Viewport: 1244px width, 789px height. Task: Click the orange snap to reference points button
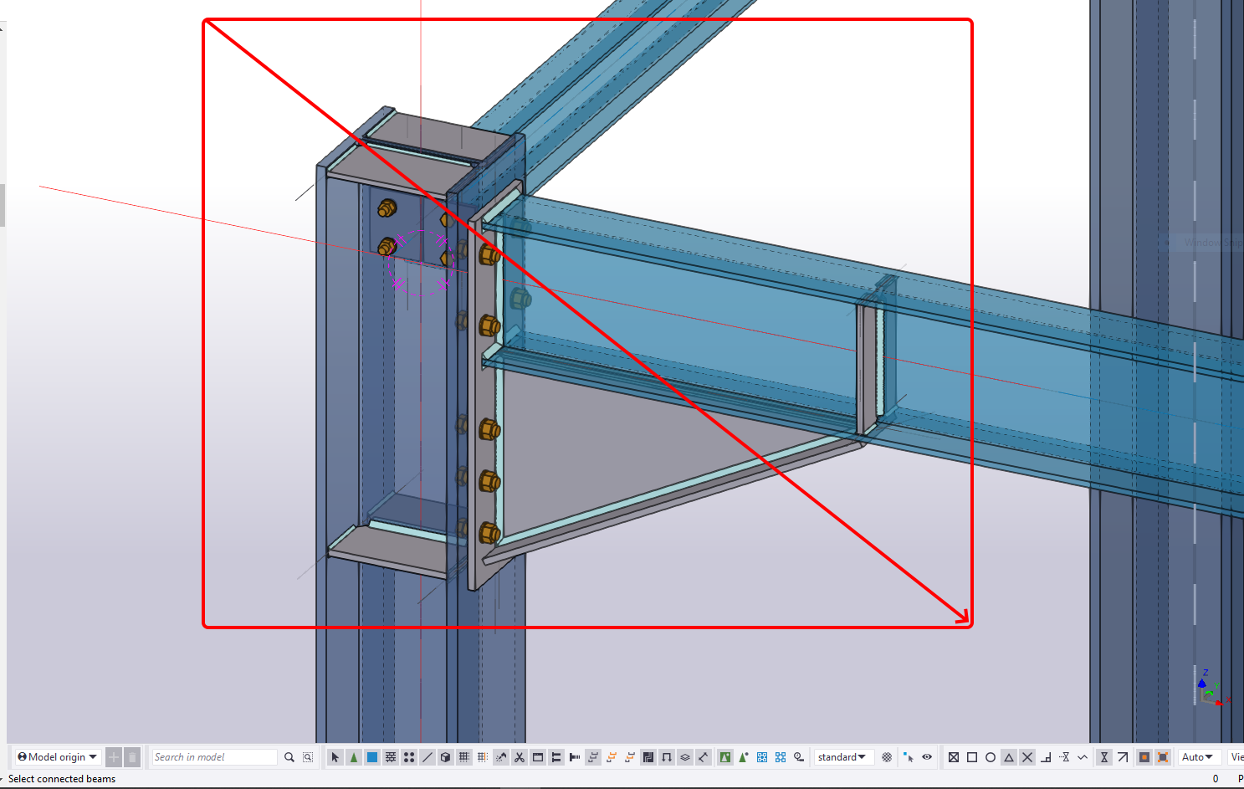(1144, 757)
